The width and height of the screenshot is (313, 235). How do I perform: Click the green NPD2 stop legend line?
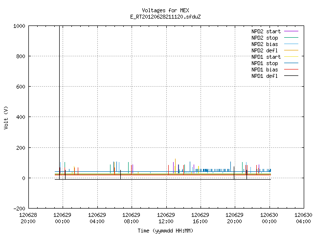(291, 37)
